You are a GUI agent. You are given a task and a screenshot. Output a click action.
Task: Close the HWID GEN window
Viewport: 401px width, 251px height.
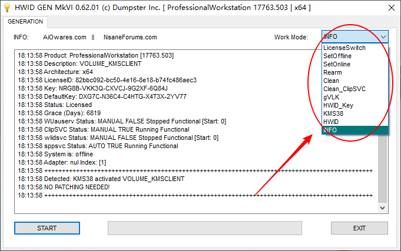pyautogui.click(x=391, y=8)
